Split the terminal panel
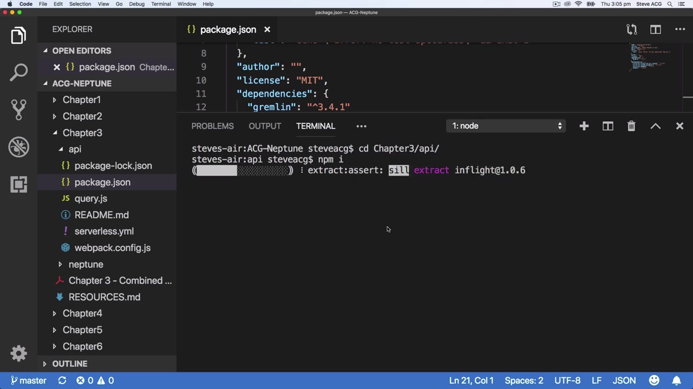The width and height of the screenshot is (693, 389). click(x=607, y=126)
